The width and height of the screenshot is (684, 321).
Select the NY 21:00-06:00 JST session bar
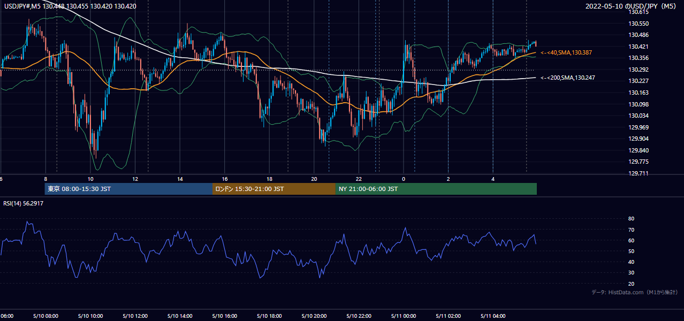click(x=436, y=189)
